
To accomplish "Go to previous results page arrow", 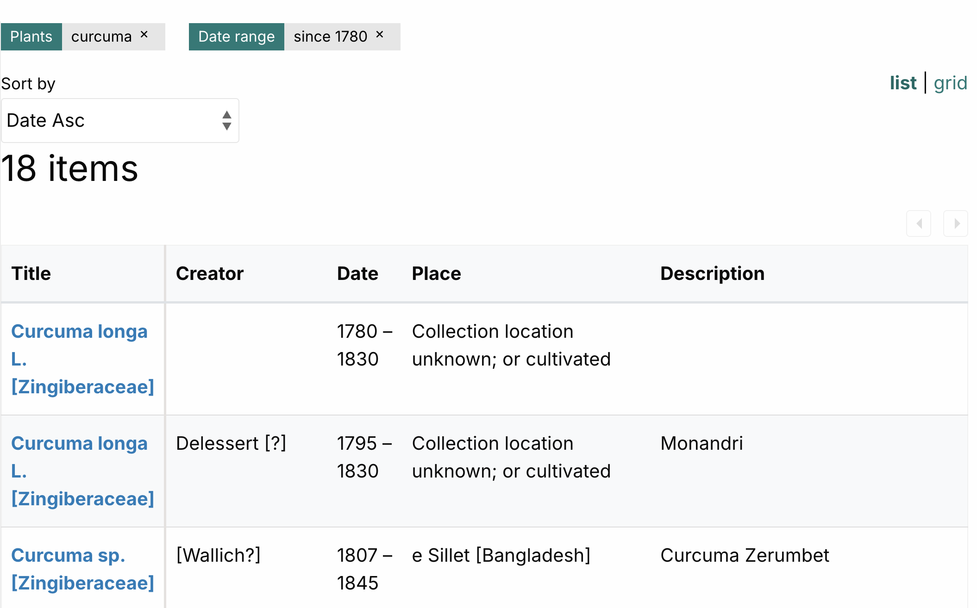I will pos(919,223).
